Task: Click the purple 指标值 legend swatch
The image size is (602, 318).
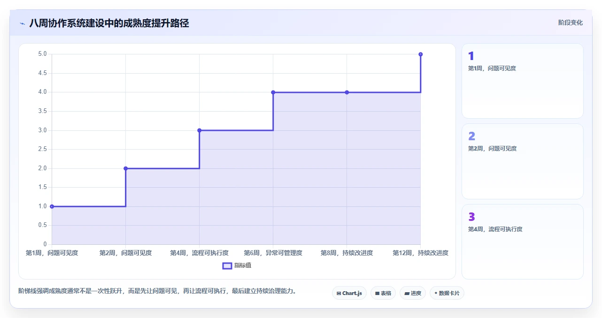Action: point(227,266)
